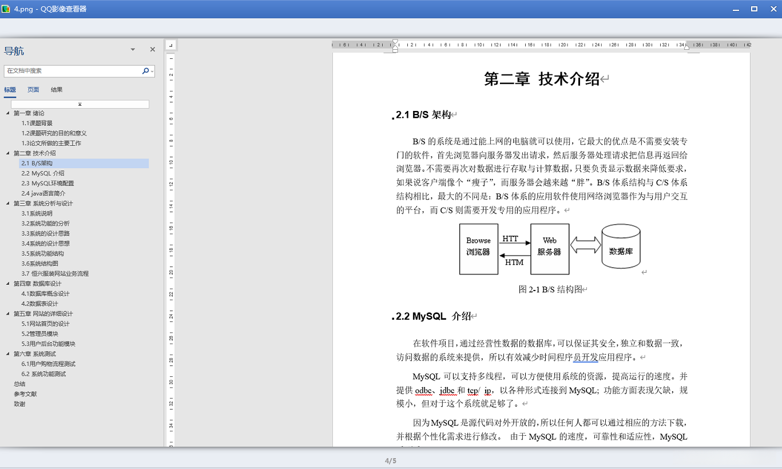Select 3.1系统说明 in the heading list

37,213
